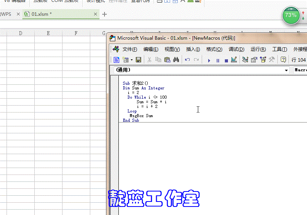The image size is (307, 215).
Task: Open the 调试(D) debug menu
Action: point(236,49)
